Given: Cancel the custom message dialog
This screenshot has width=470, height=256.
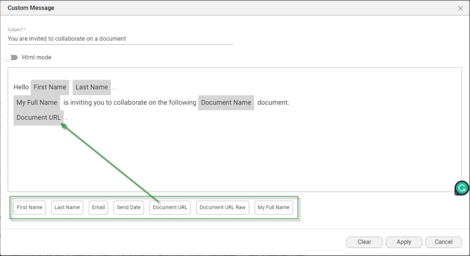Looking at the screenshot, I should (x=443, y=242).
